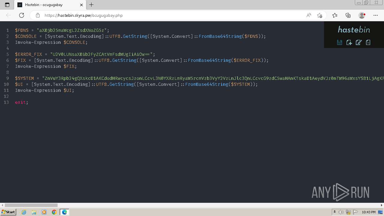Screen dimensions: 384x216
Task: Open the raw text view icon
Action: tap(368, 42)
